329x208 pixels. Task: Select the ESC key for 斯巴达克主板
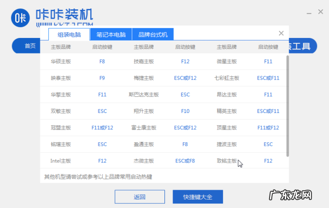(185, 95)
